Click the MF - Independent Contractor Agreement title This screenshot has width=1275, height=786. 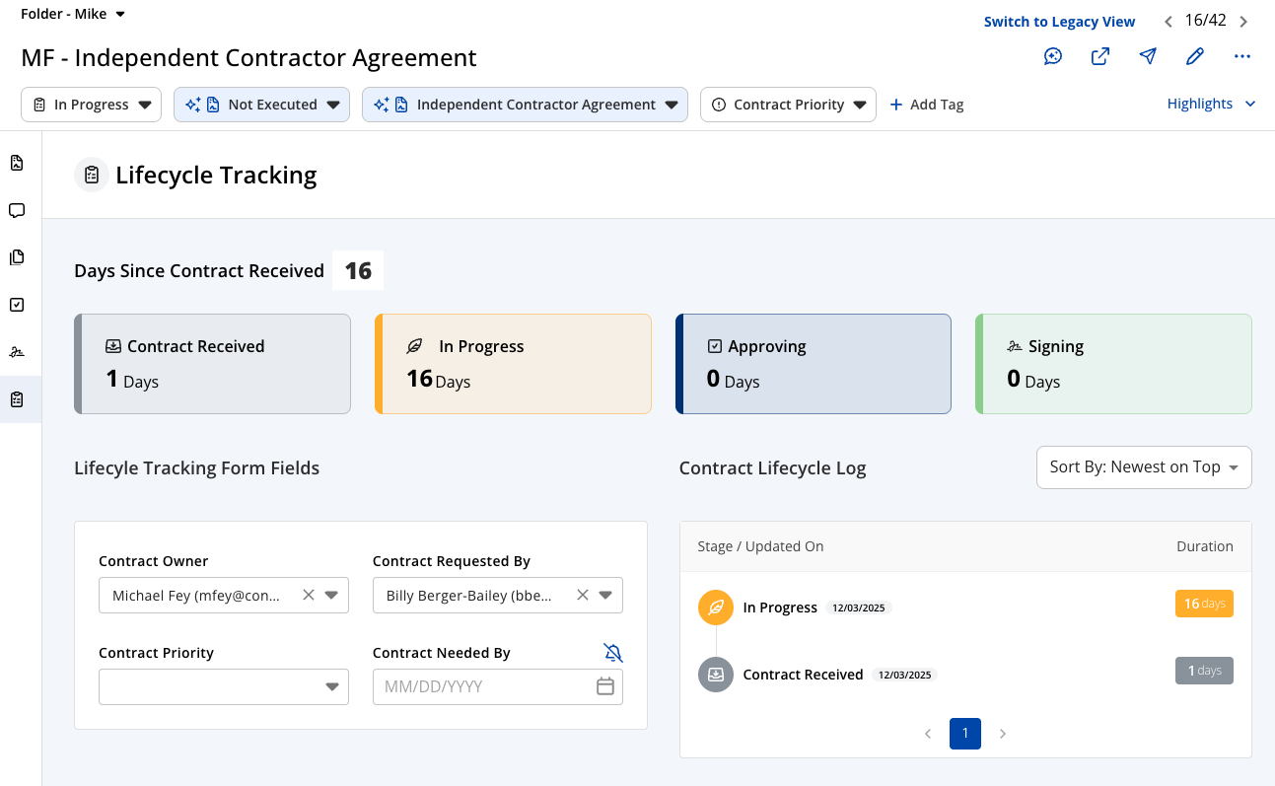[x=248, y=58]
